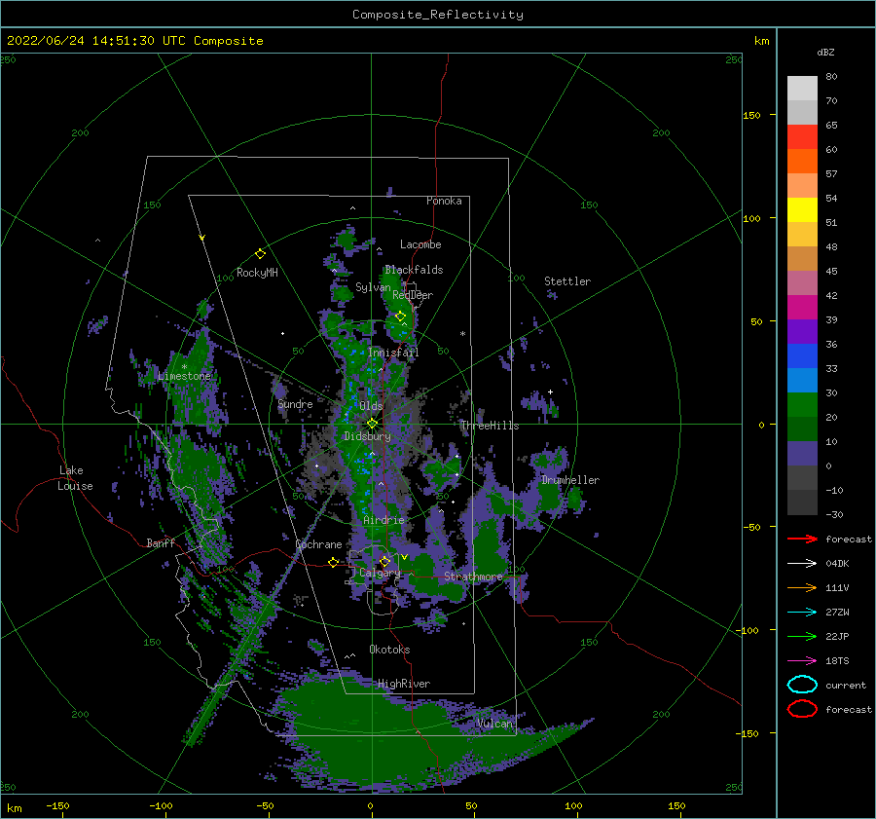Click the Innisfail city label
The height and width of the screenshot is (819, 876).
coord(393,353)
